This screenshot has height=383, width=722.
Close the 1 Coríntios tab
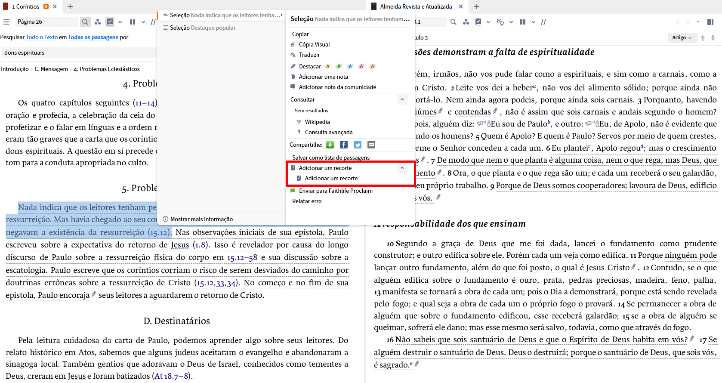point(55,6)
